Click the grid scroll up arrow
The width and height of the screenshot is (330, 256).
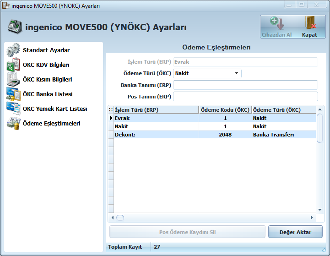click(x=319, y=109)
